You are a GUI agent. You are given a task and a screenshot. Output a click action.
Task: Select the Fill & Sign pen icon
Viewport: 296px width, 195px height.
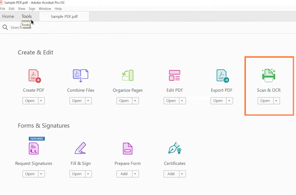coord(80,148)
